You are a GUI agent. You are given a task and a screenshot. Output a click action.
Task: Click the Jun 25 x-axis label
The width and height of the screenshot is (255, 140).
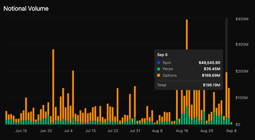point(46,131)
